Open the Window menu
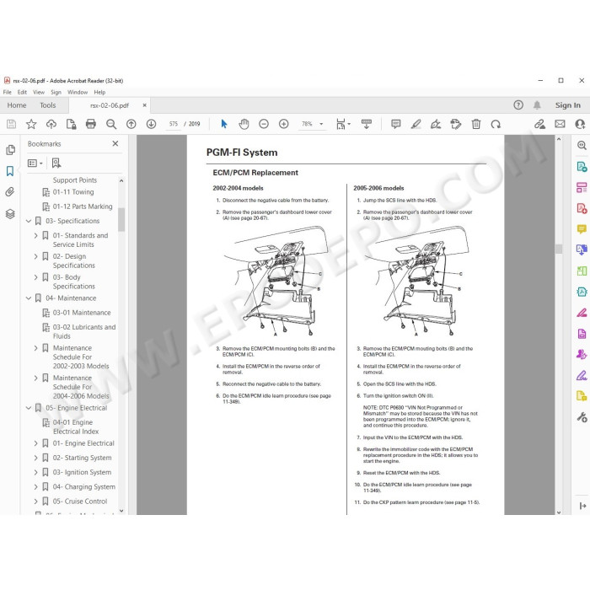This screenshot has height=590, width=590. coord(78,92)
